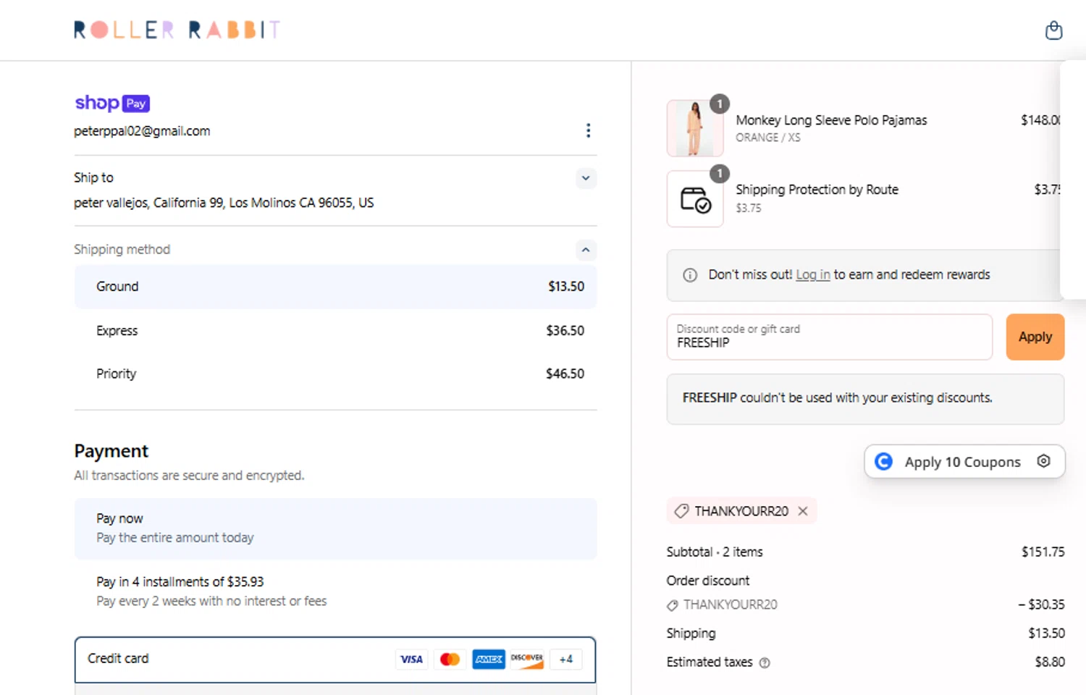Click the American Express icon
This screenshot has width=1086, height=695.
coord(489,660)
